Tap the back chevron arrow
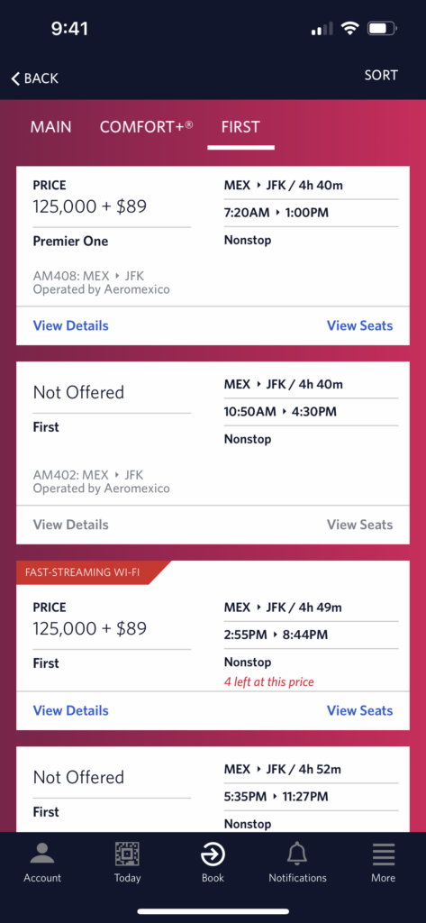This screenshot has height=923, width=426. 15,78
